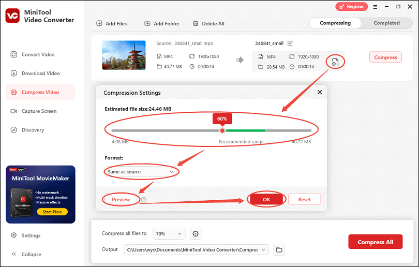This screenshot has height=267, width=419.
Task: Click the Recommended range label
Action: tap(241, 142)
